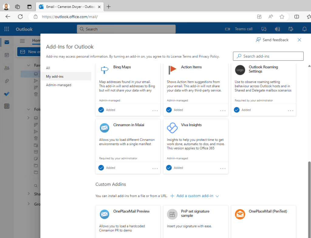Click the Send feedback link

pyautogui.click(x=272, y=40)
